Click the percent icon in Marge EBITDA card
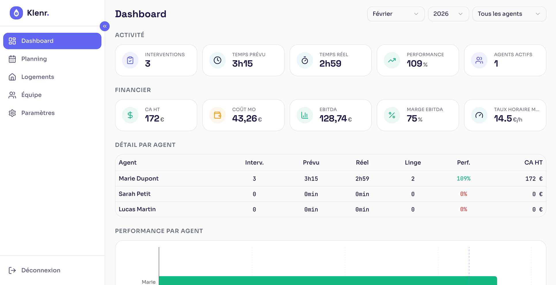This screenshot has width=556, height=285. tap(392, 115)
